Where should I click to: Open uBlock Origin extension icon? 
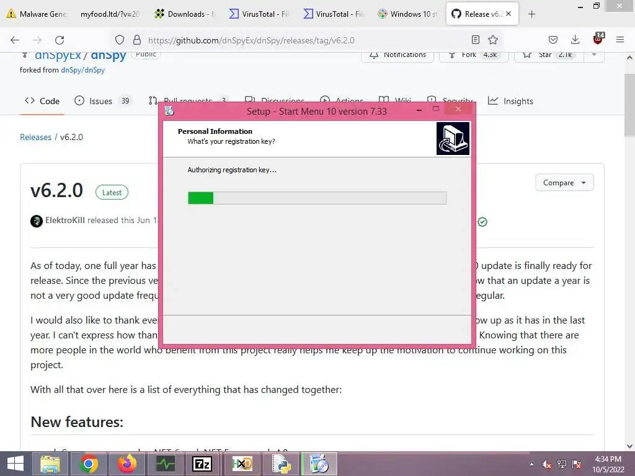598,39
